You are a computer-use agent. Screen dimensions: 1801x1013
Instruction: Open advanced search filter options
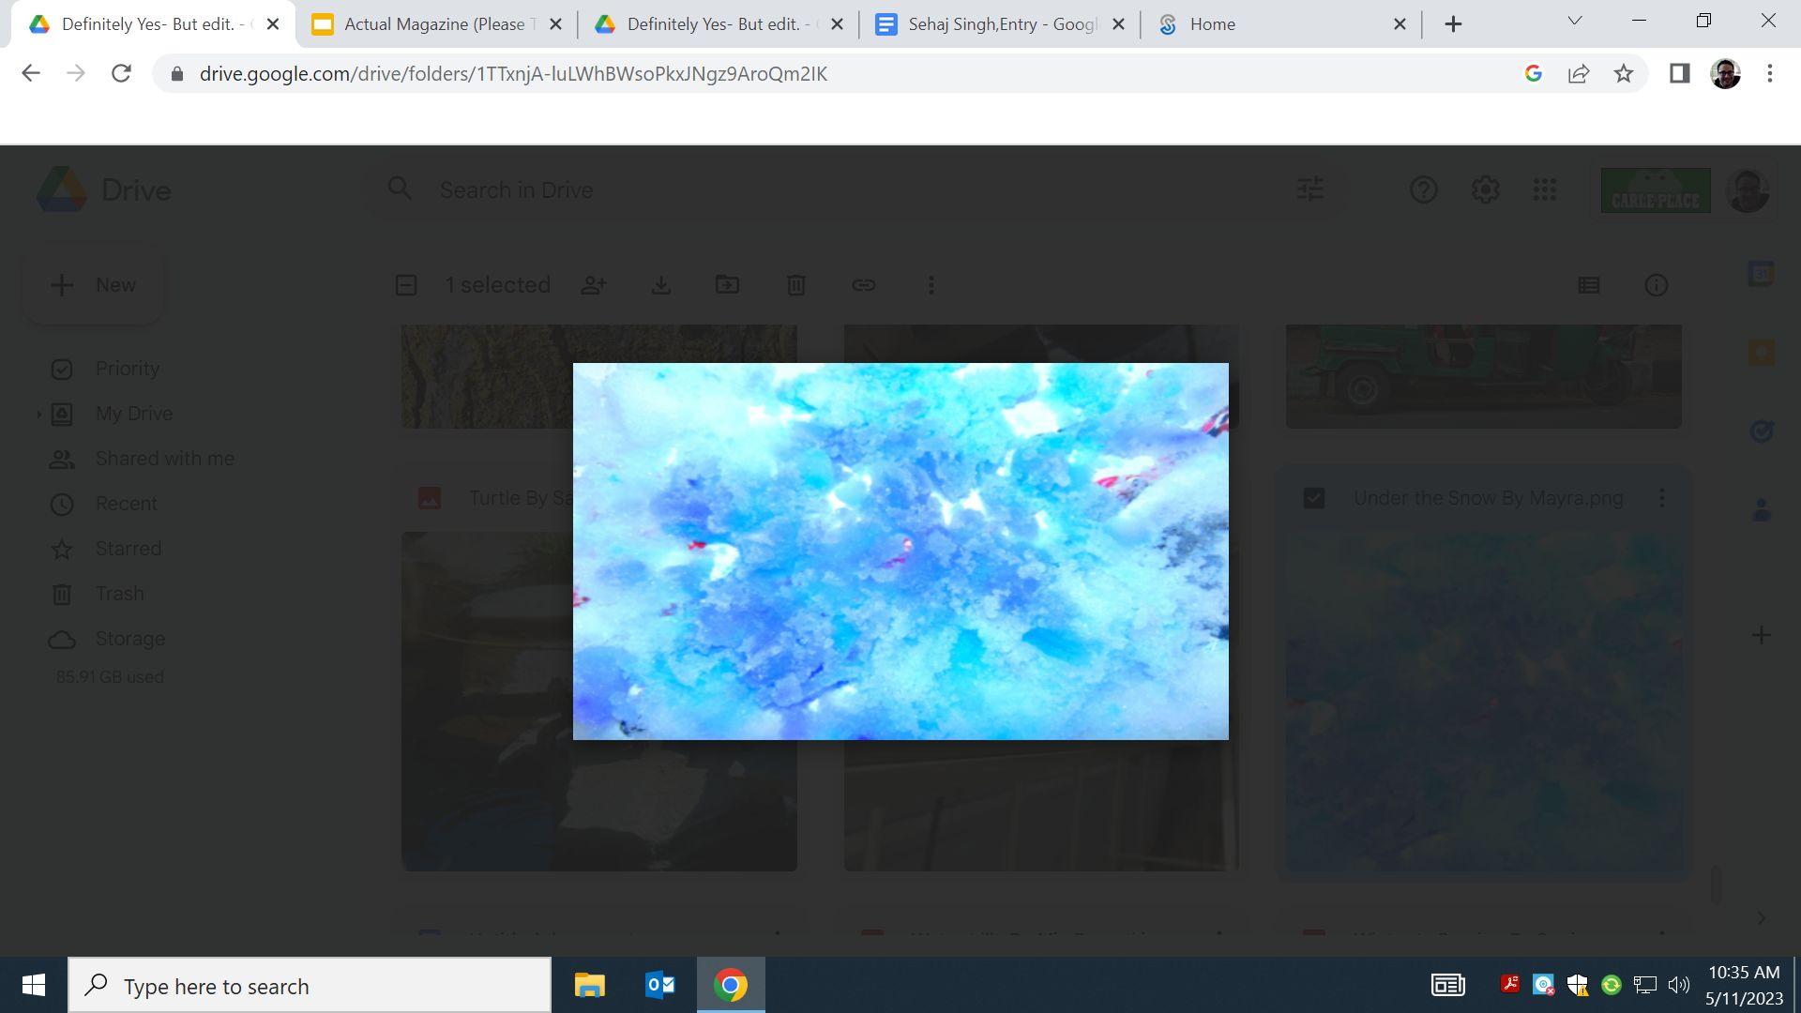click(1310, 190)
